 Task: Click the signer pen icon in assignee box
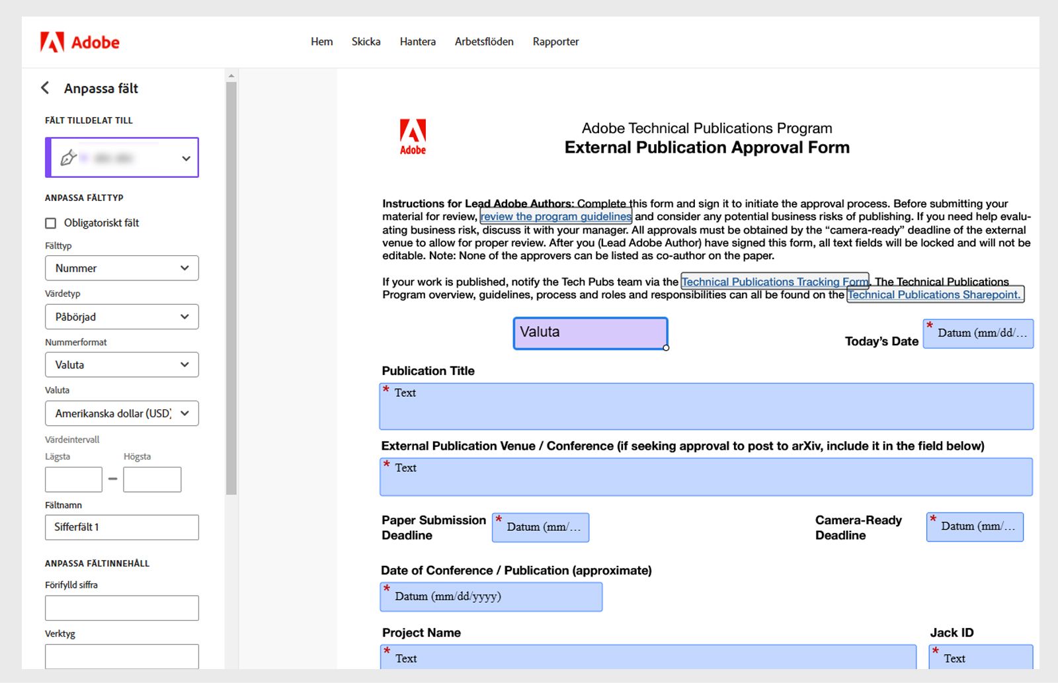[68, 157]
